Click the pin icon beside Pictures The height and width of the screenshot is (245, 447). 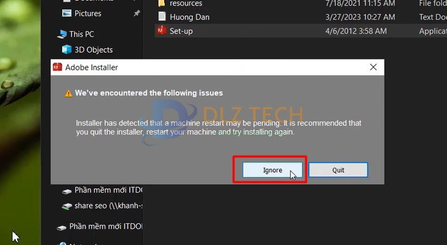[x=137, y=13]
